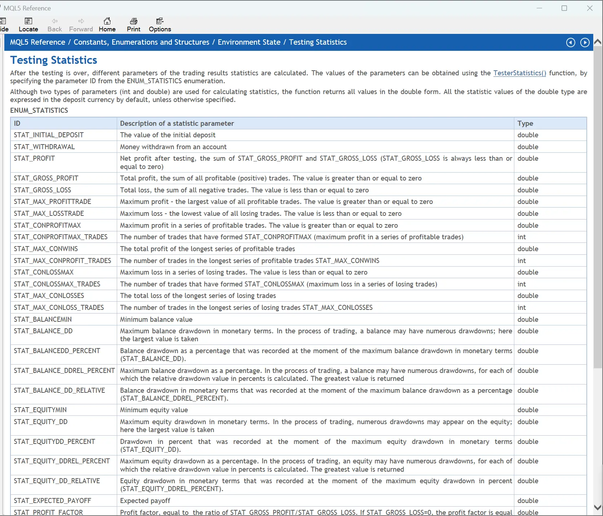This screenshot has width=603, height=516.
Task: Go to Environment State breadcrumb
Action: 249,42
